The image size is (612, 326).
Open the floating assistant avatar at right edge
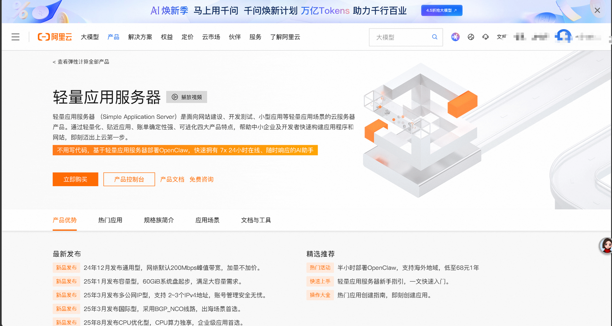point(606,245)
